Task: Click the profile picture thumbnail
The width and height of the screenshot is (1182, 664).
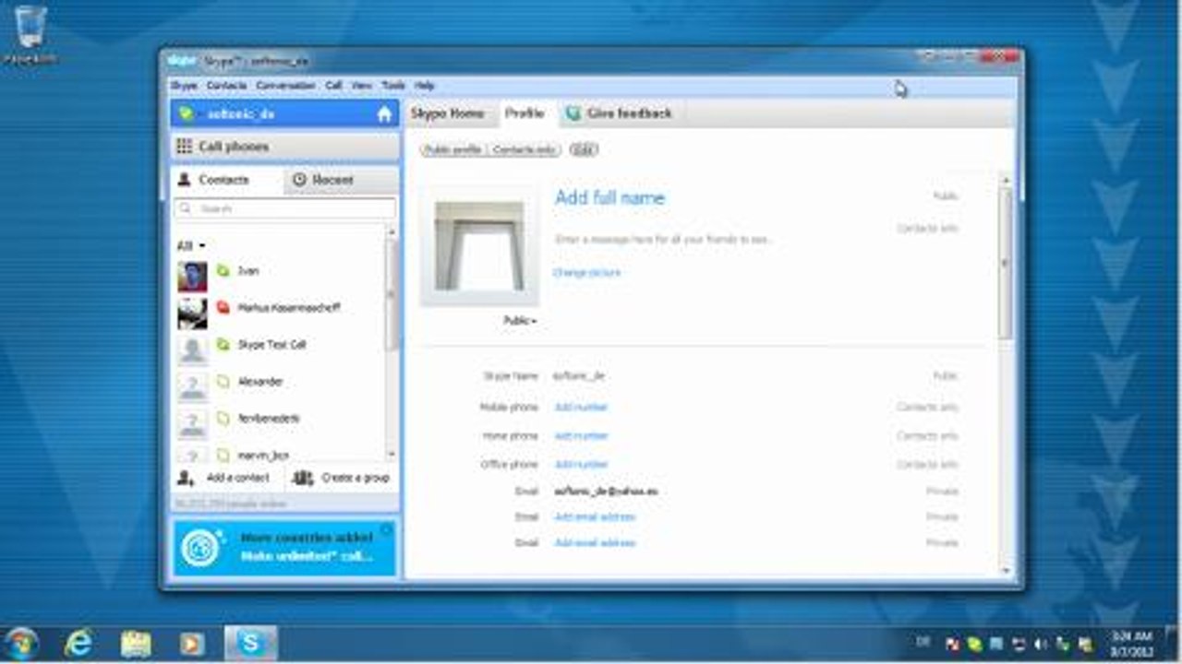Action: click(479, 246)
